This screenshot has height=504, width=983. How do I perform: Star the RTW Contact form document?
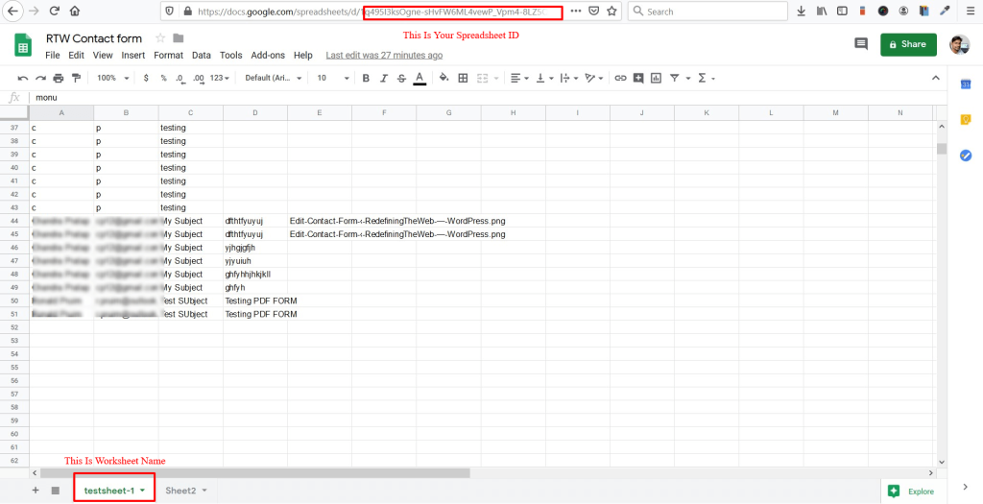160,37
